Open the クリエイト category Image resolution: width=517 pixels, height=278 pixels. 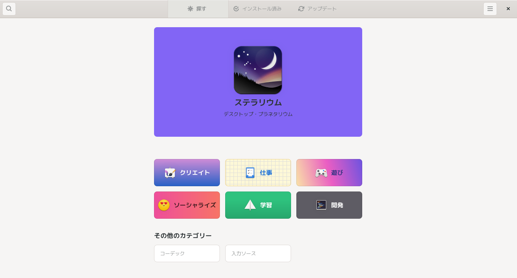click(x=187, y=173)
